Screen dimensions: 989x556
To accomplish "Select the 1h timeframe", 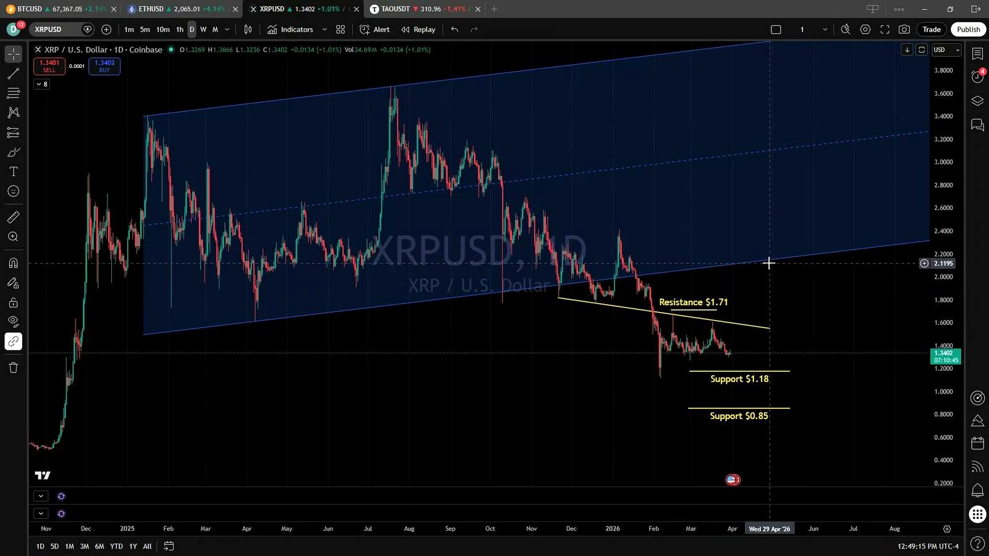I will tap(179, 29).
